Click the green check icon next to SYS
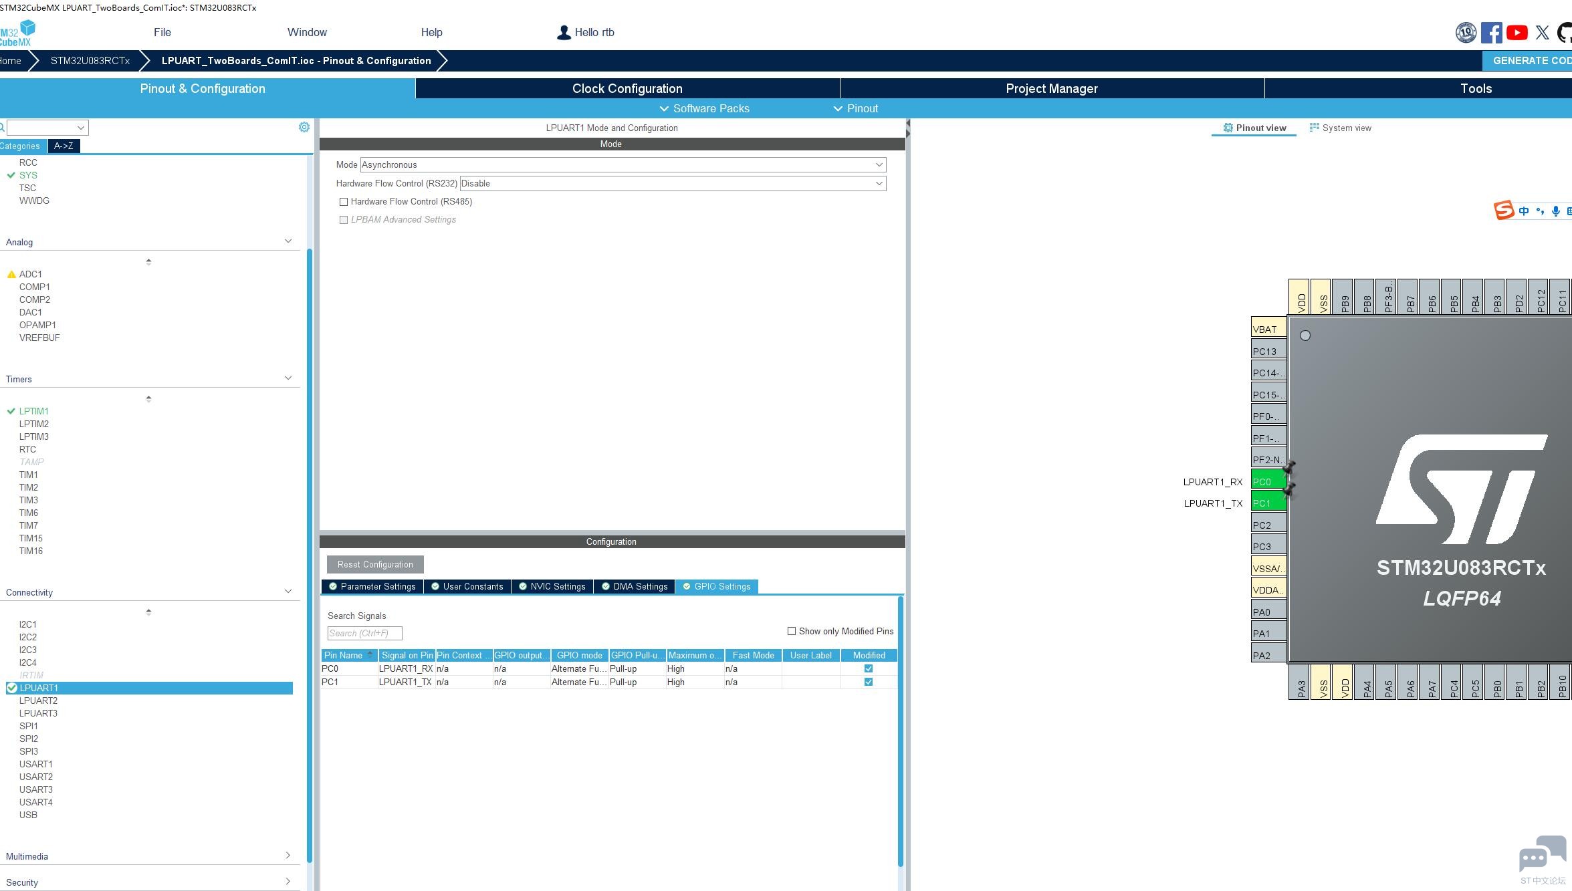Image resolution: width=1572 pixels, height=891 pixels. pyautogui.click(x=11, y=175)
